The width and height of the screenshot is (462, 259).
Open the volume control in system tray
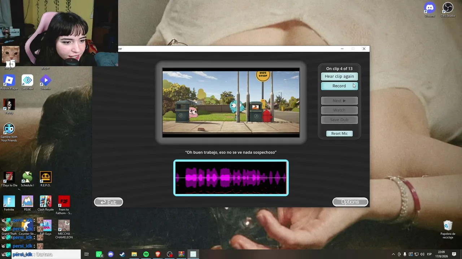(x=422, y=254)
